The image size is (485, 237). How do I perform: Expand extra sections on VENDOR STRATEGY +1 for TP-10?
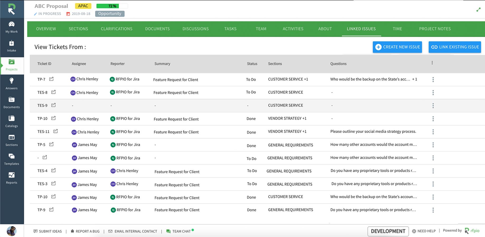[304, 118]
